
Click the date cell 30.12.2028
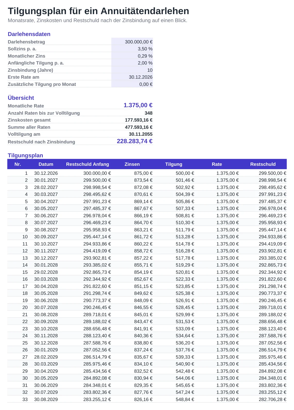coord(46,343)
